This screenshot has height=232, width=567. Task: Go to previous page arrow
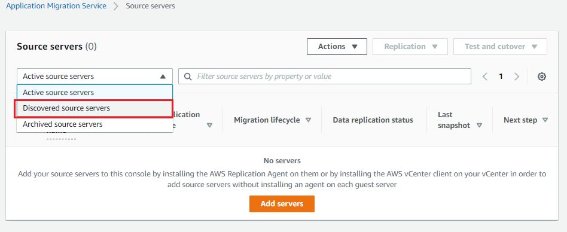(x=485, y=77)
